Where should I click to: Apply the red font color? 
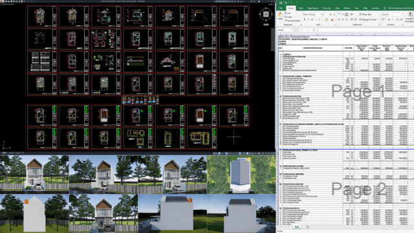[x=332, y=19]
